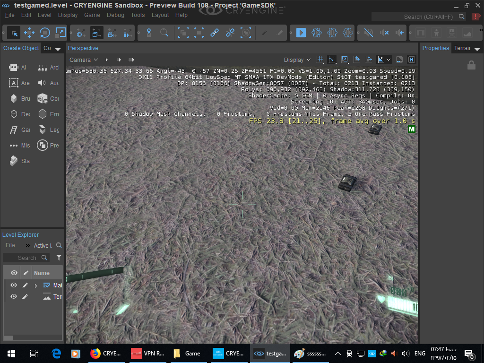Click the world coordinate system globe icon
This screenshot has width=484, height=363.
81,33
